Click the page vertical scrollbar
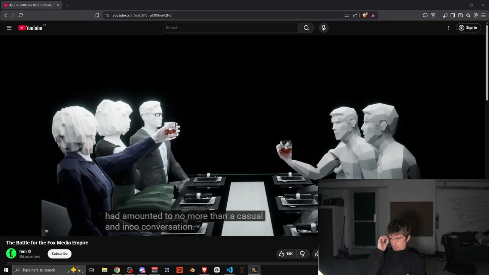 [x=487, y=62]
